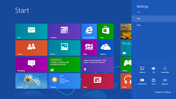Click the Power button icon

pyautogui.click(x=153, y=81)
